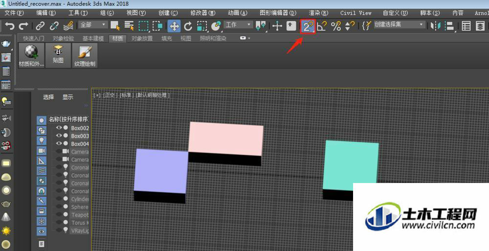The image size is (489, 251).
Task: Select the Teapot row in the explorer
Action: [x=80, y=215]
